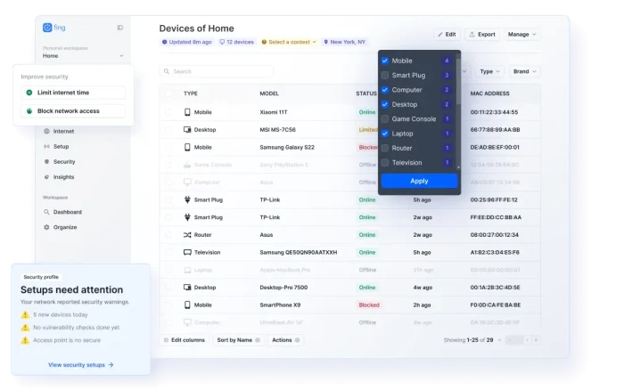The height and width of the screenshot is (390, 624).
Task: Click the Internet globe icon in the sidebar
Action: [x=46, y=131]
